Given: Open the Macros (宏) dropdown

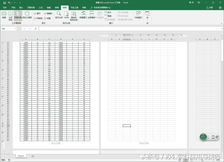Looking at the screenshot, I should (x=148, y=16).
